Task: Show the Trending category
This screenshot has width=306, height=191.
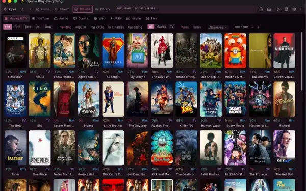Action: (x=65, y=28)
